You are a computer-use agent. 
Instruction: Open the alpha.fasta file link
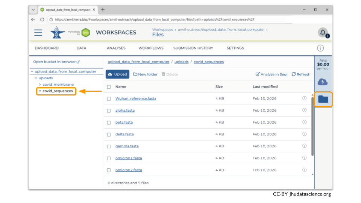(x=125, y=111)
